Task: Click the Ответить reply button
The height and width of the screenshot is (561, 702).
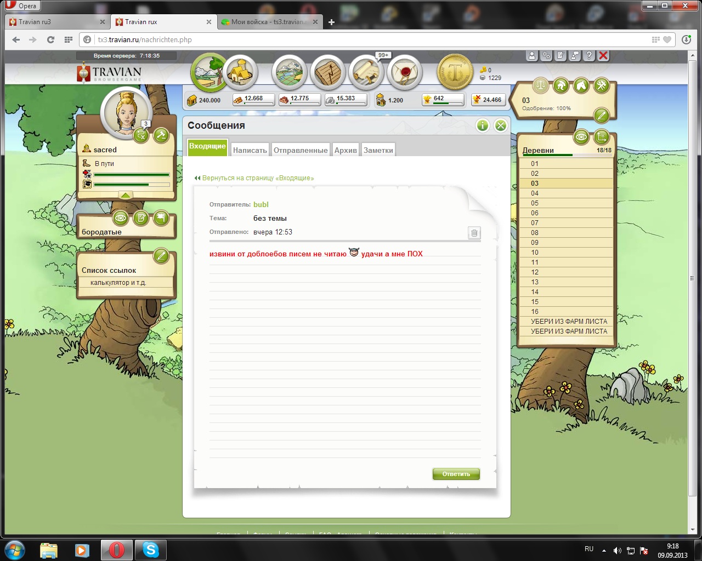Action: pyautogui.click(x=456, y=474)
